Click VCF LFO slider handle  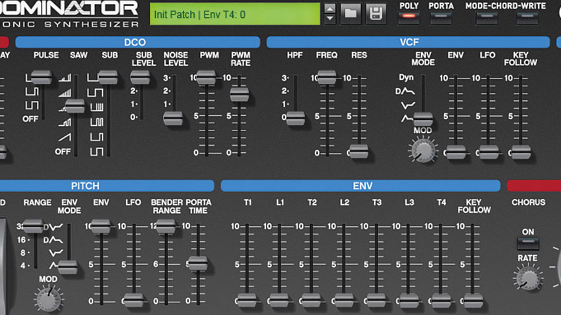[488, 152]
